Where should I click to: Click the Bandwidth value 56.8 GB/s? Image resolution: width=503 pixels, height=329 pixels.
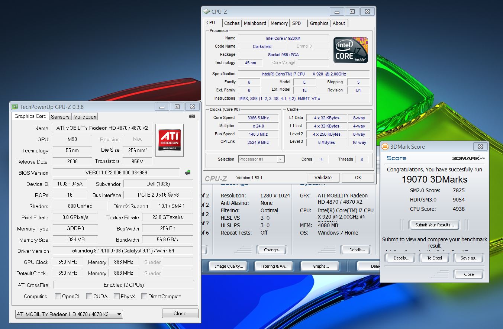click(167, 239)
